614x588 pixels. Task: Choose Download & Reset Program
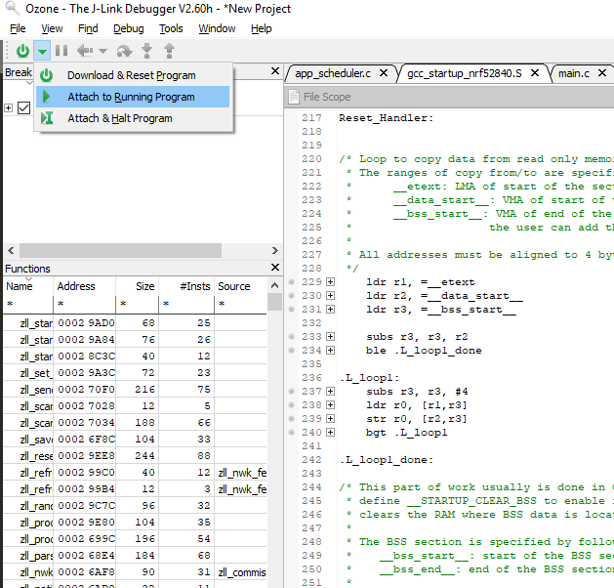[x=133, y=75]
